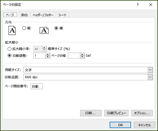The width and height of the screenshot is (158, 131).
Task: Click the 印刷品質: label
Action: point(12,77)
